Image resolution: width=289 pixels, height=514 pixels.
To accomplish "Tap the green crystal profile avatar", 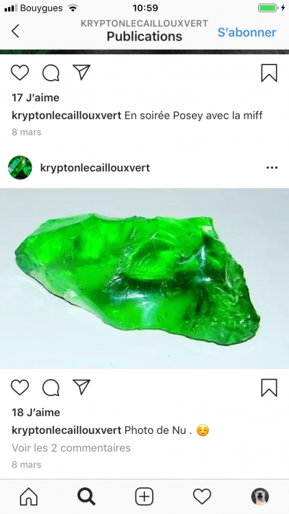I will (x=20, y=167).
